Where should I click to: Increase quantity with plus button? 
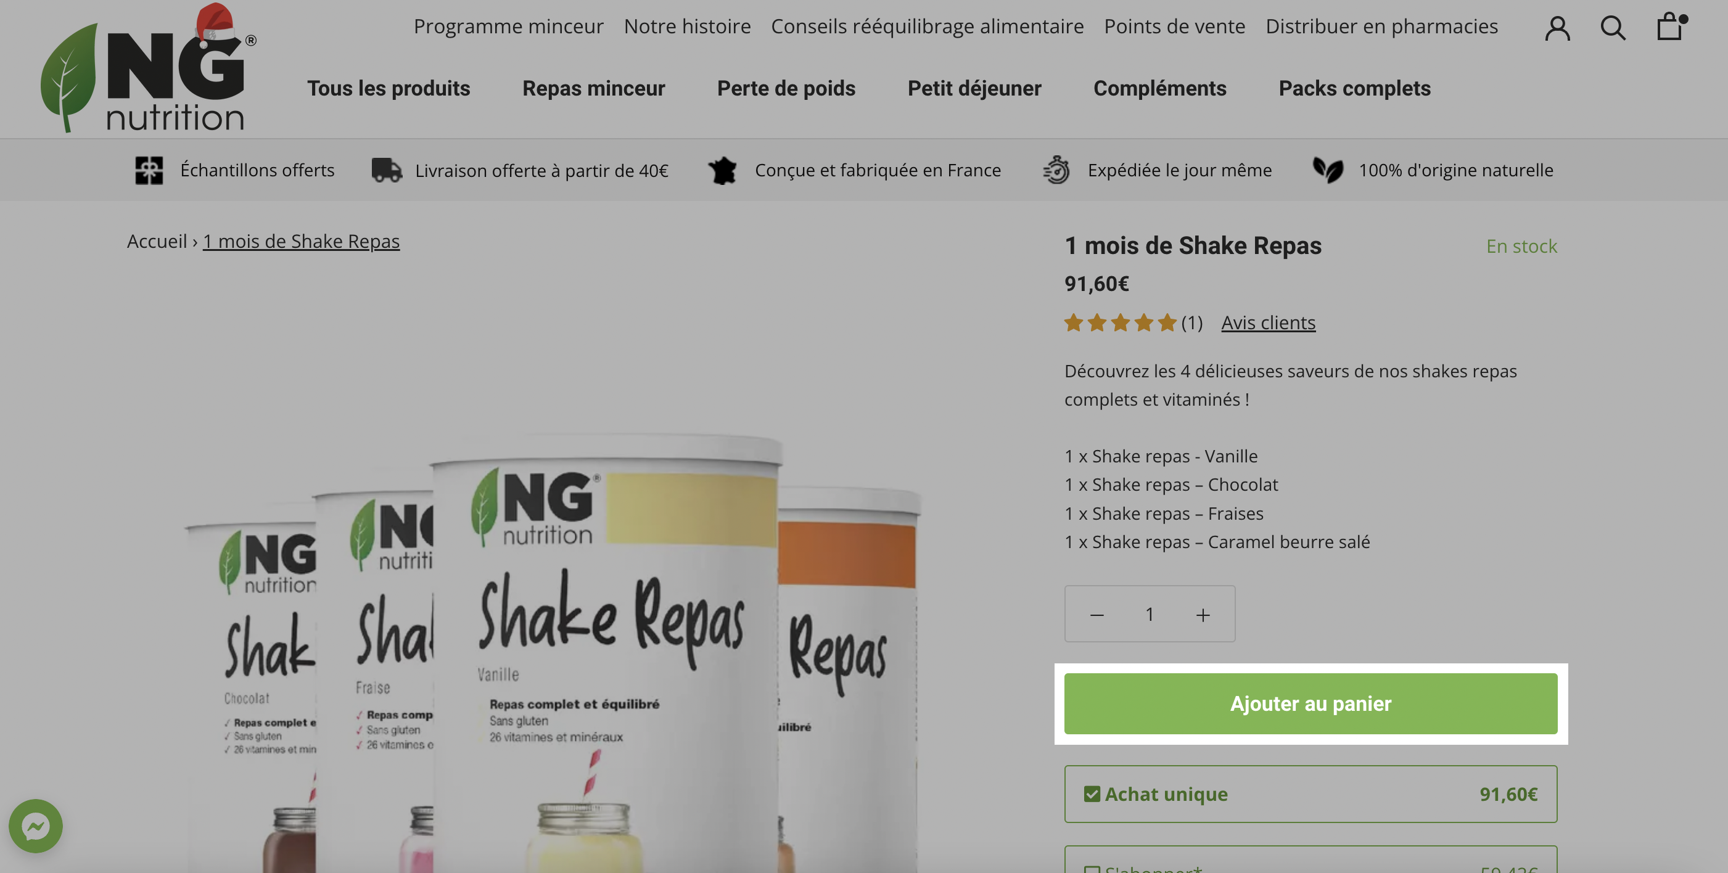(1203, 614)
